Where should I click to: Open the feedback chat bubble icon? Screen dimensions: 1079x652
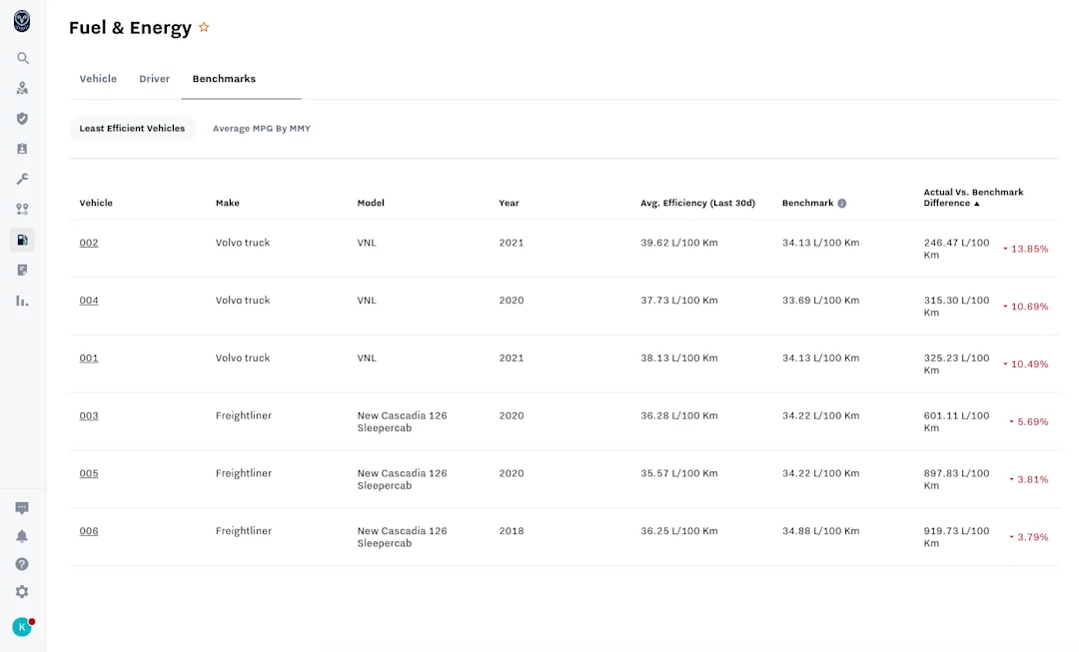tap(22, 508)
